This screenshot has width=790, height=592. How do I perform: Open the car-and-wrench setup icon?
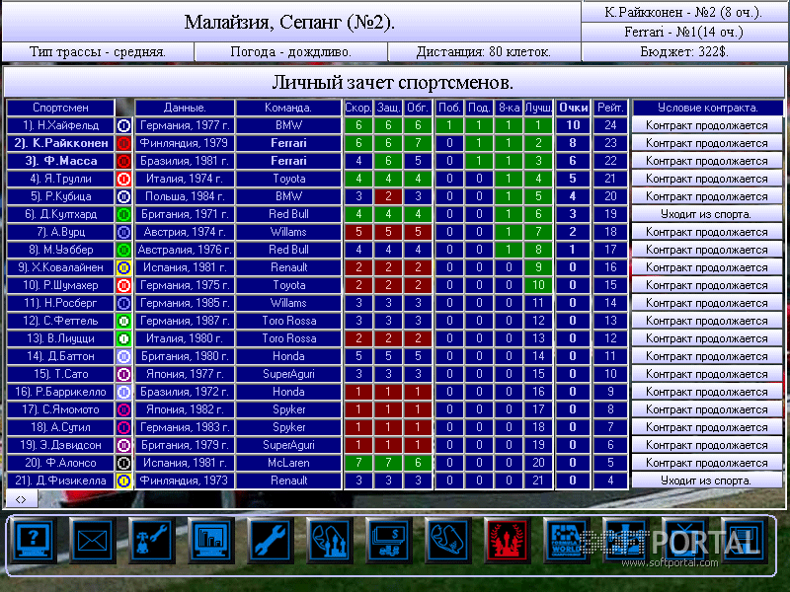152,540
